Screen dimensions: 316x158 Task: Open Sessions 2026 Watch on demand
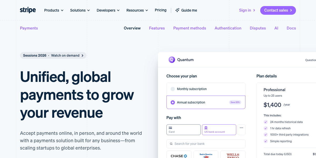coord(53,56)
